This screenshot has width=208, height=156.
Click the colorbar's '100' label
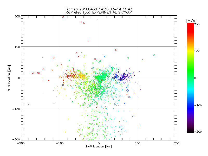pyautogui.click(x=197, y=51)
